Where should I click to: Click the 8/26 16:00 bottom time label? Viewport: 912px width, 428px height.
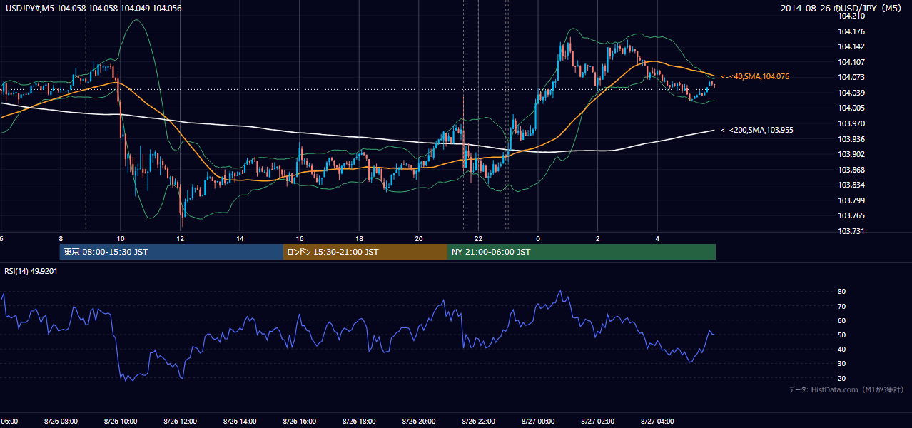coord(300,422)
